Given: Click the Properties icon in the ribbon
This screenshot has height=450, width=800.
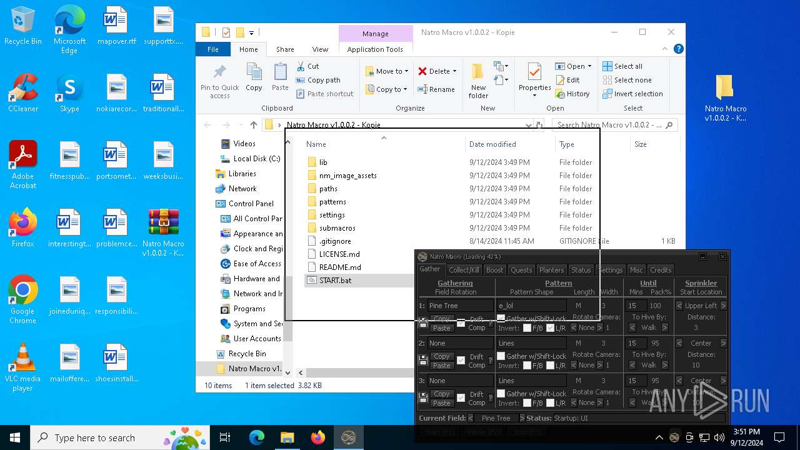Looking at the screenshot, I should 534,72.
